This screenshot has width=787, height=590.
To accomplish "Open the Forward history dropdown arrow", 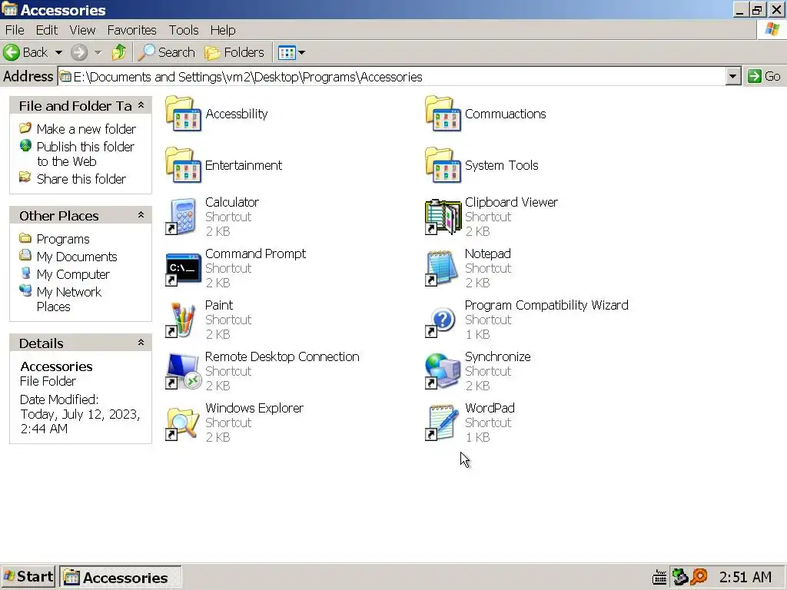I will (x=98, y=52).
